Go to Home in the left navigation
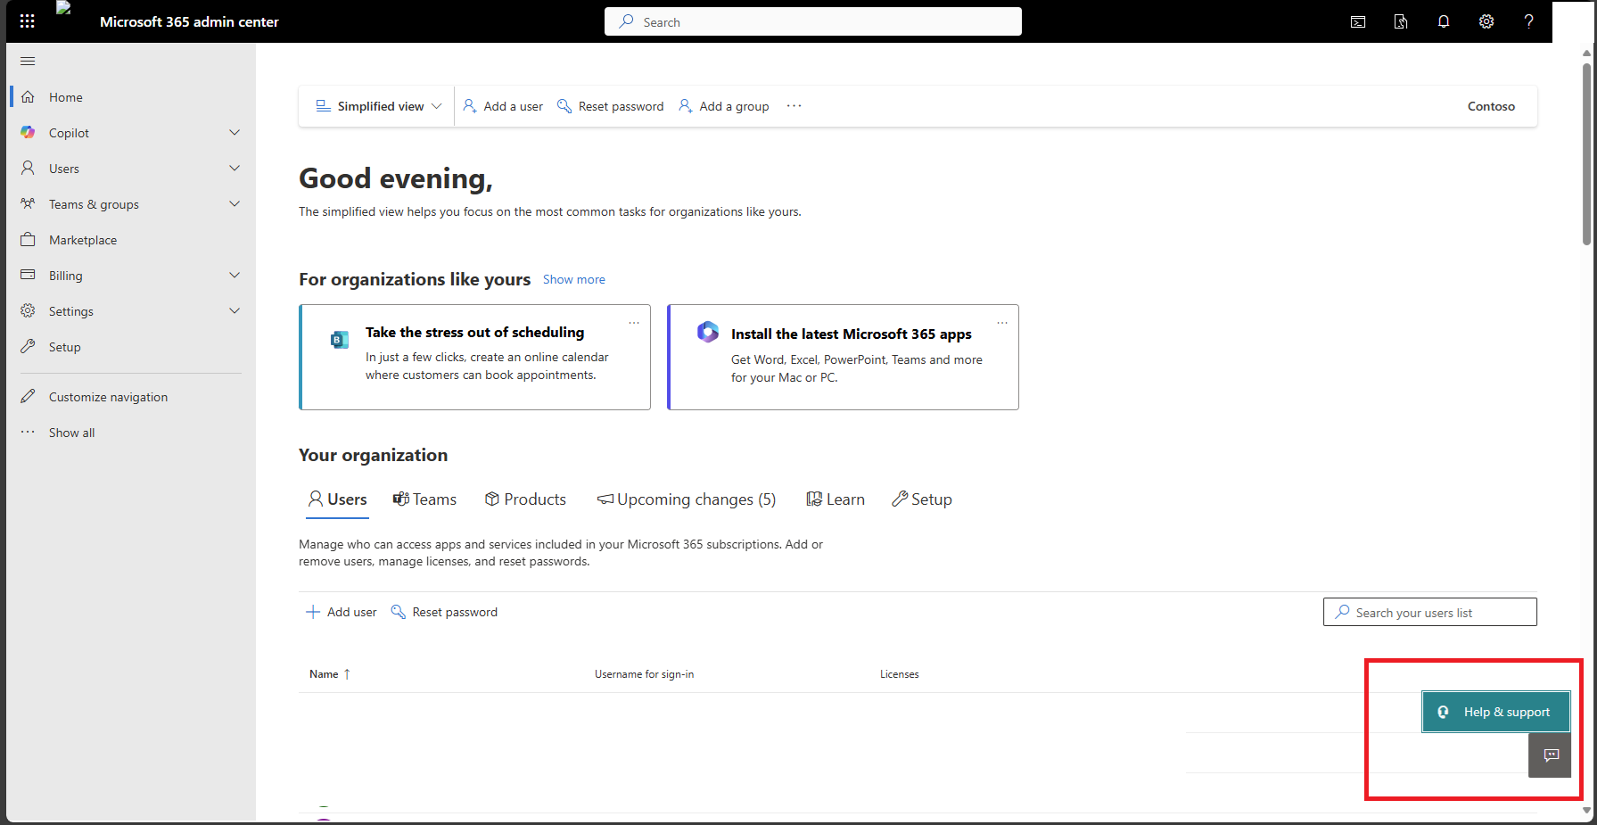This screenshot has height=825, width=1597. point(131,97)
